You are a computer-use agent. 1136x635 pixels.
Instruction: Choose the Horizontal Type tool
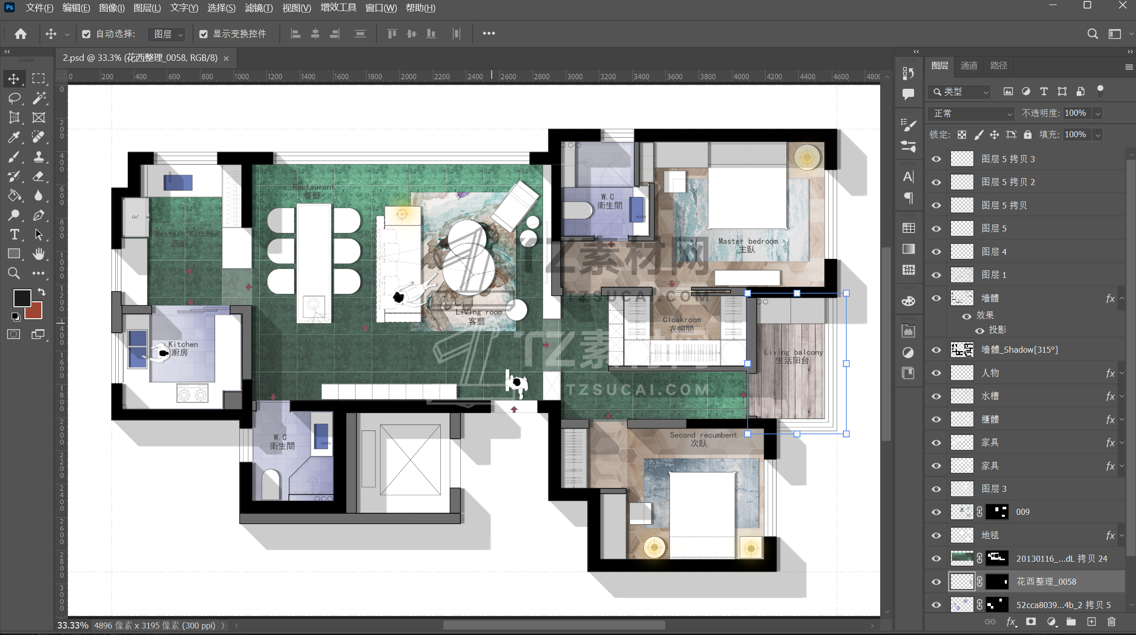coord(14,234)
